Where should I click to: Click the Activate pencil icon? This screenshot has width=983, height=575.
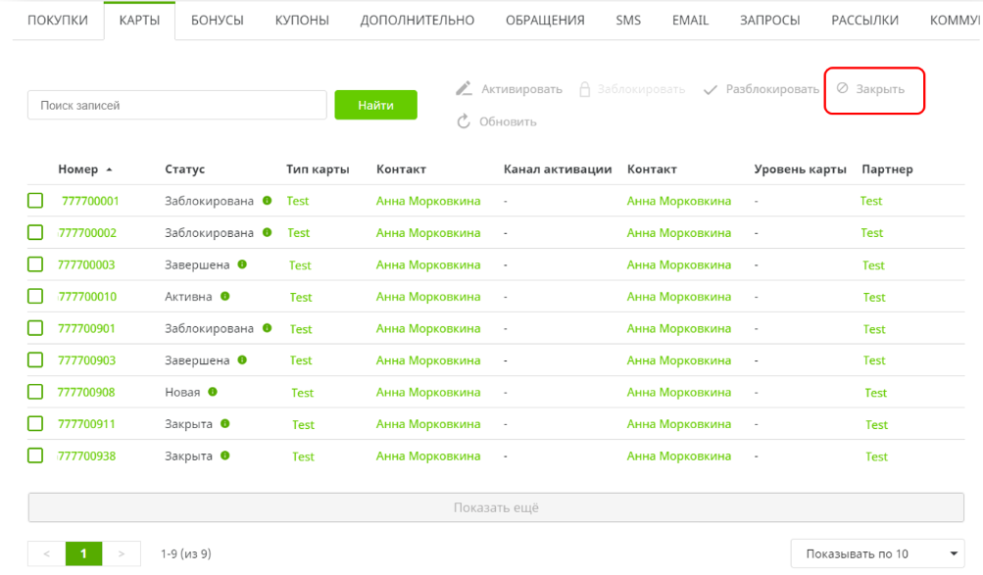pyautogui.click(x=465, y=89)
